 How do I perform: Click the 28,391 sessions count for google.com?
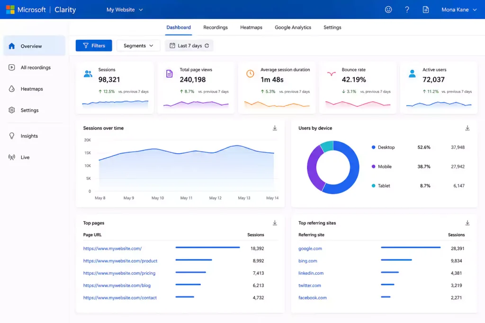[x=458, y=248]
